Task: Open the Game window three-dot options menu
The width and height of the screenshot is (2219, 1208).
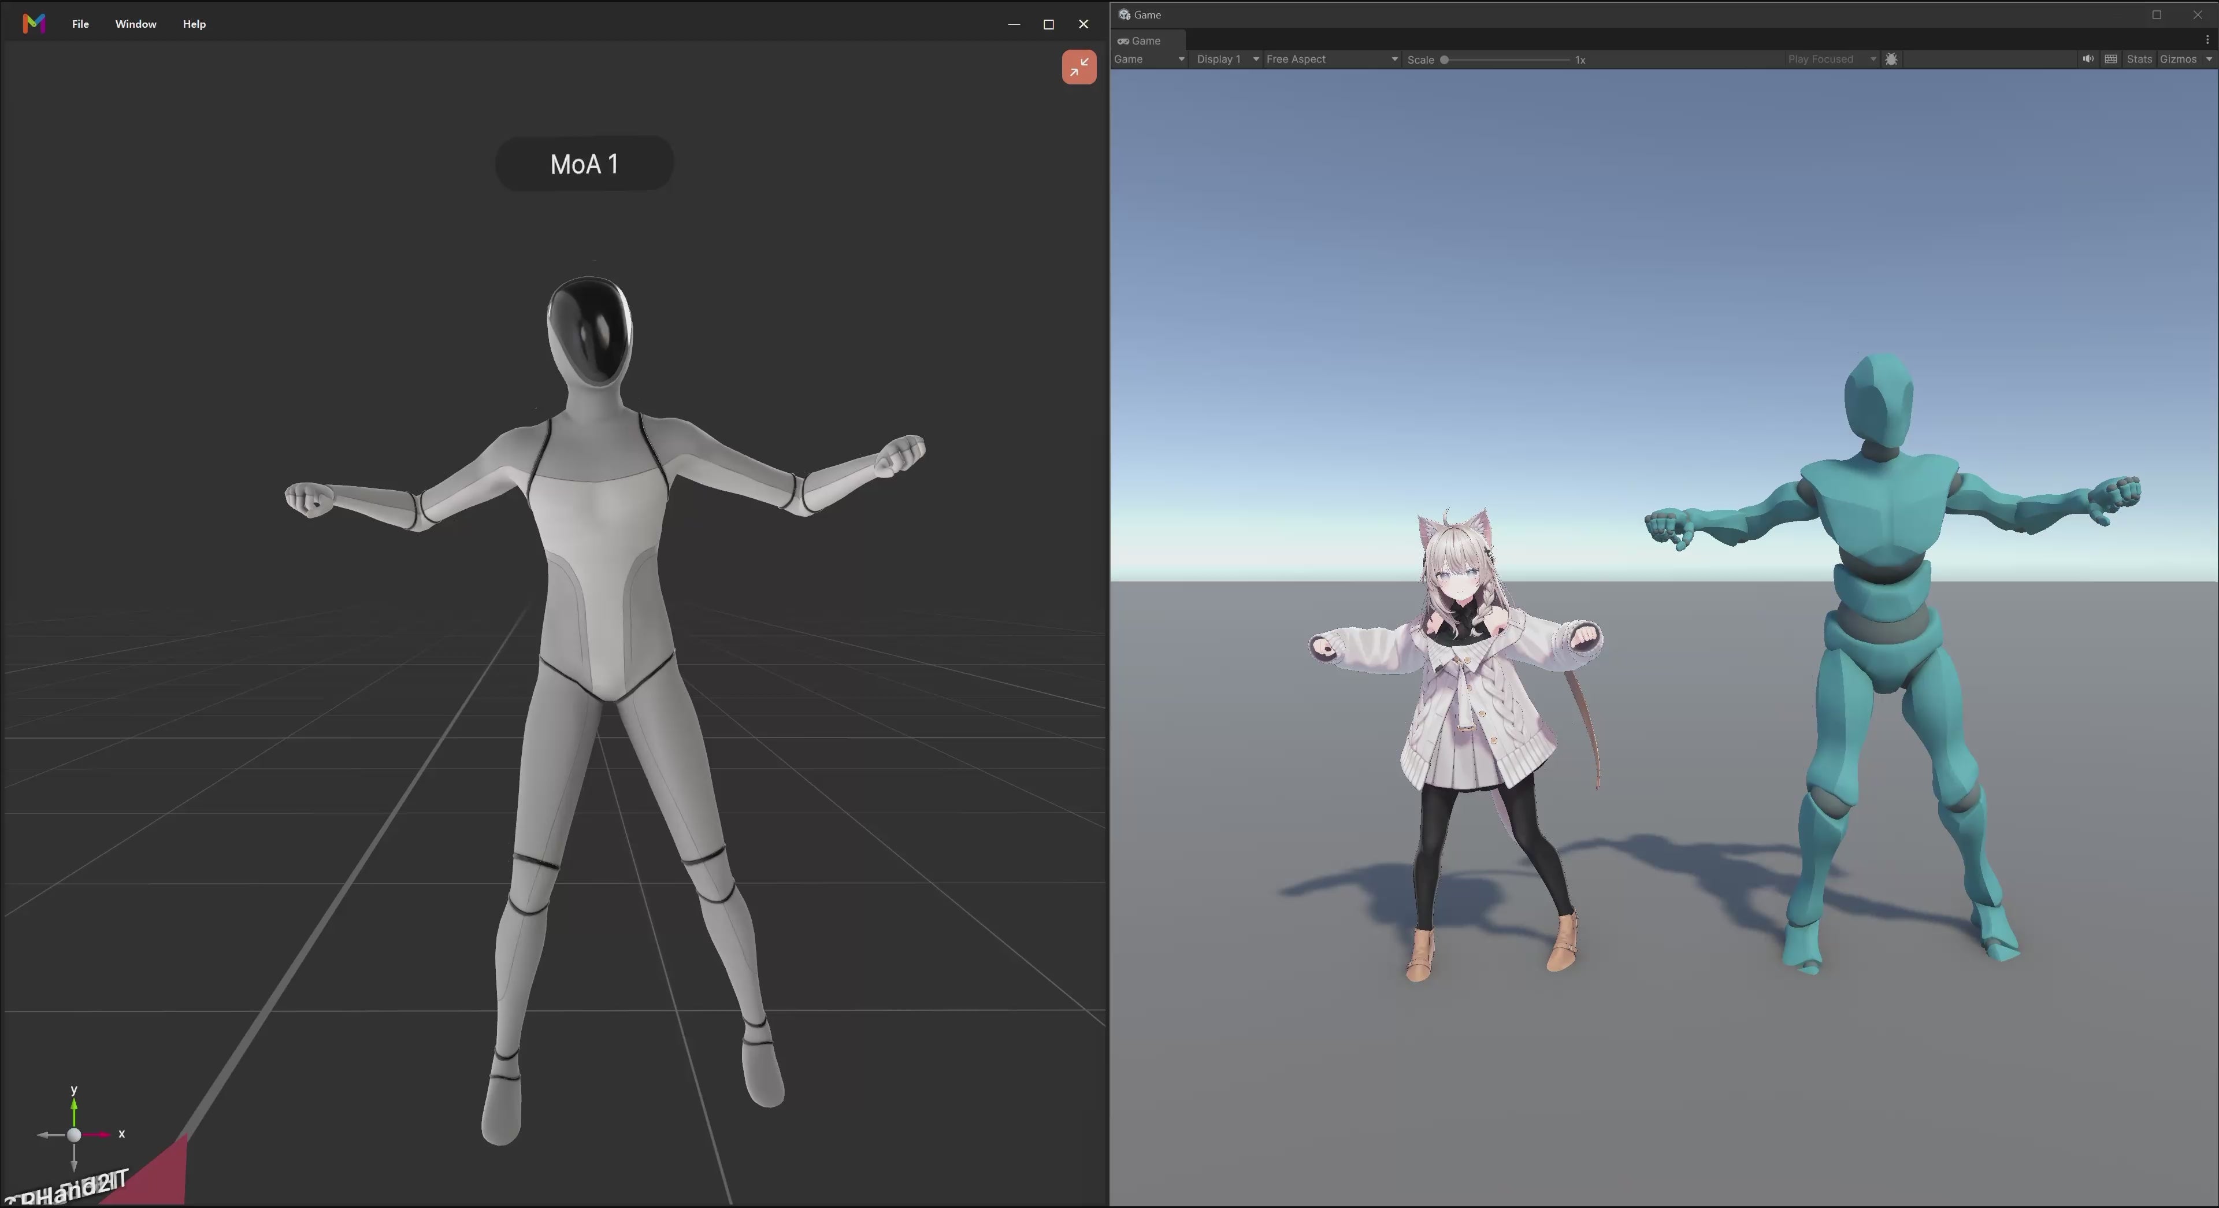Action: coord(2207,40)
